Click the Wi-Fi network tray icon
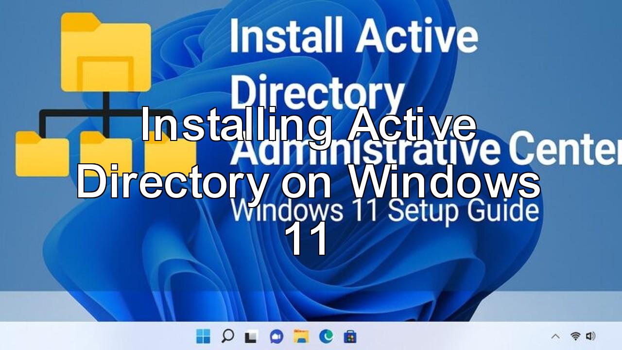622x350 pixels. (x=576, y=336)
